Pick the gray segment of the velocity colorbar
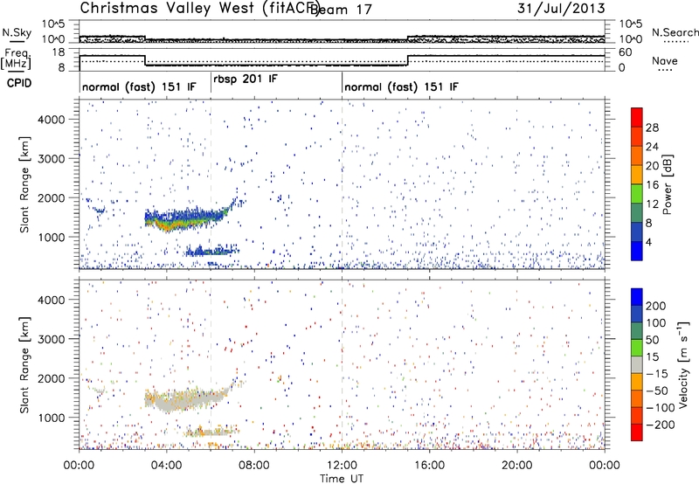Screen dimensions: 699x484 [x=637, y=365]
